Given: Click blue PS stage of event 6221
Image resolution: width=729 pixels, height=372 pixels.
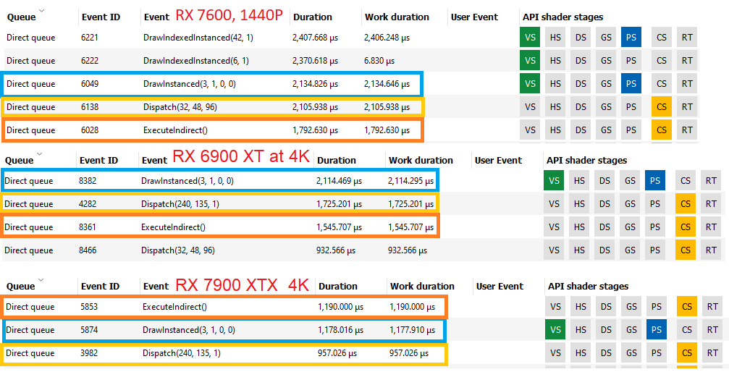Looking at the screenshot, I should click(x=631, y=37).
